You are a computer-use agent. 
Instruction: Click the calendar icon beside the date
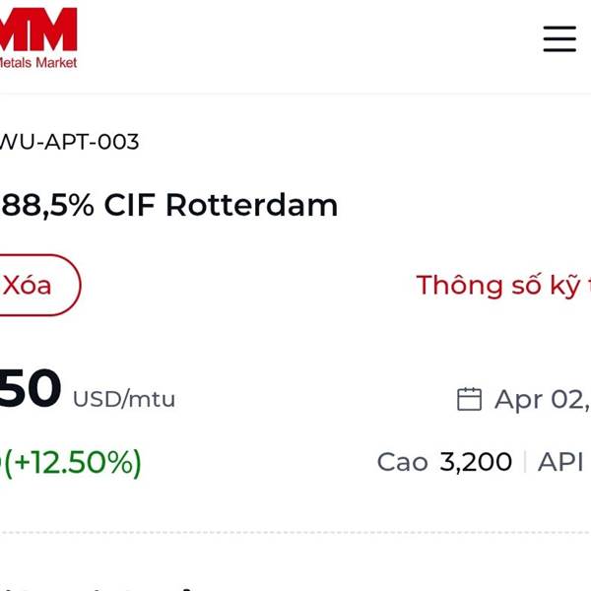pos(470,399)
